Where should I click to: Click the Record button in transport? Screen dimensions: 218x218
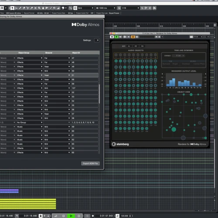[x=79, y=216]
